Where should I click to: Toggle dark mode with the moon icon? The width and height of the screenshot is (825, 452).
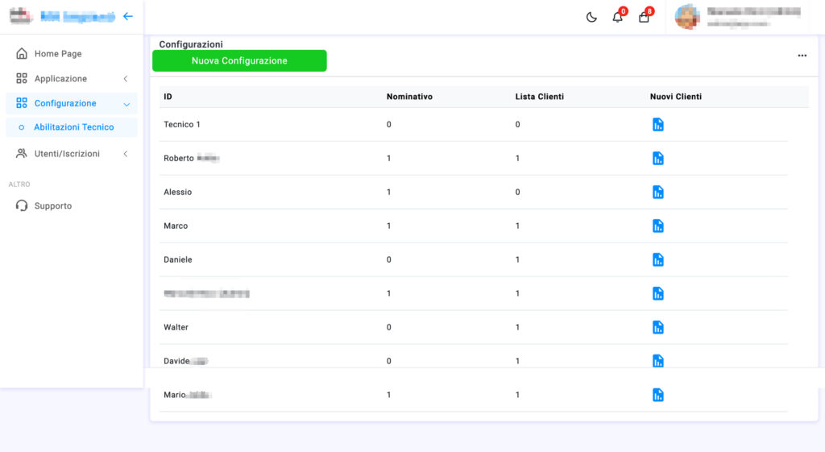pyautogui.click(x=591, y=17)
